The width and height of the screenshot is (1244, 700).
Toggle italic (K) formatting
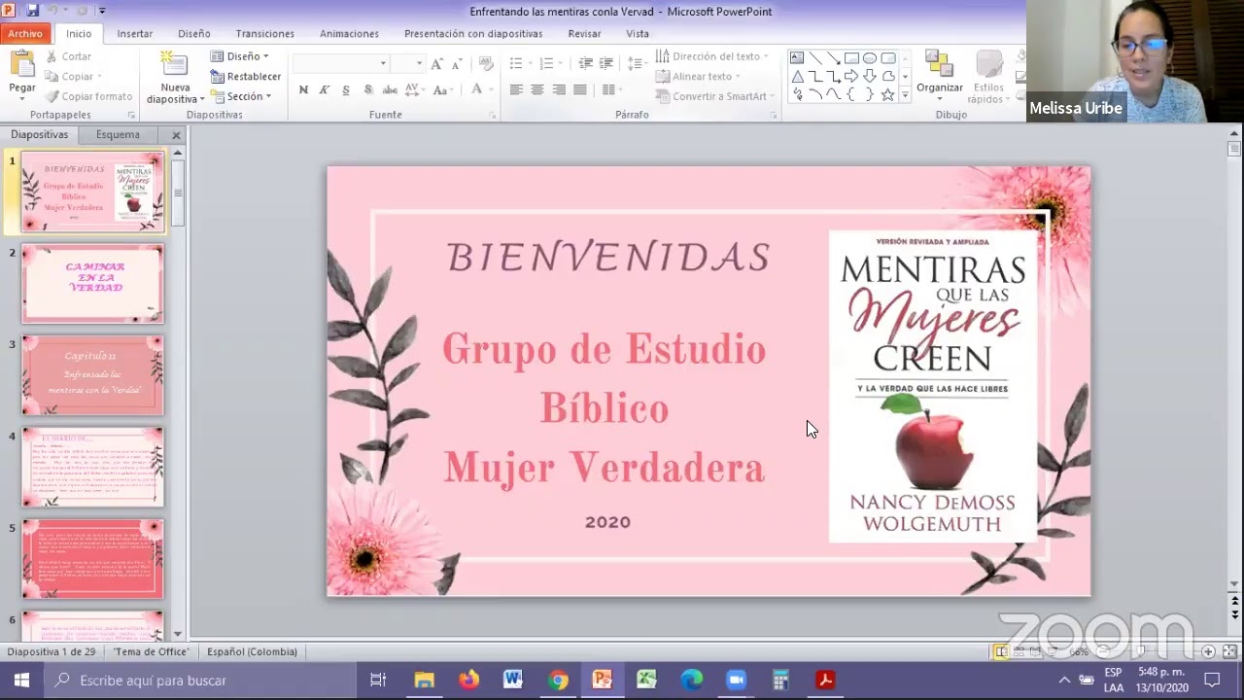(325, 89)
